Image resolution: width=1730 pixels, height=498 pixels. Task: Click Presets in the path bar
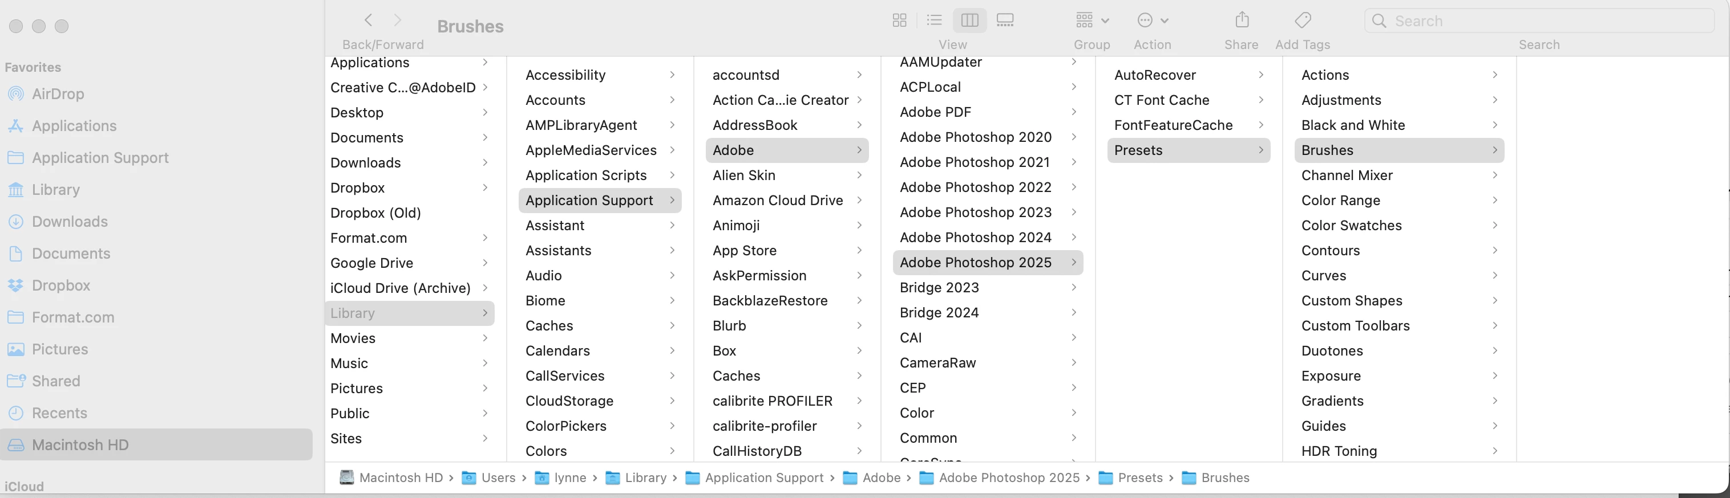point(1130,478)
